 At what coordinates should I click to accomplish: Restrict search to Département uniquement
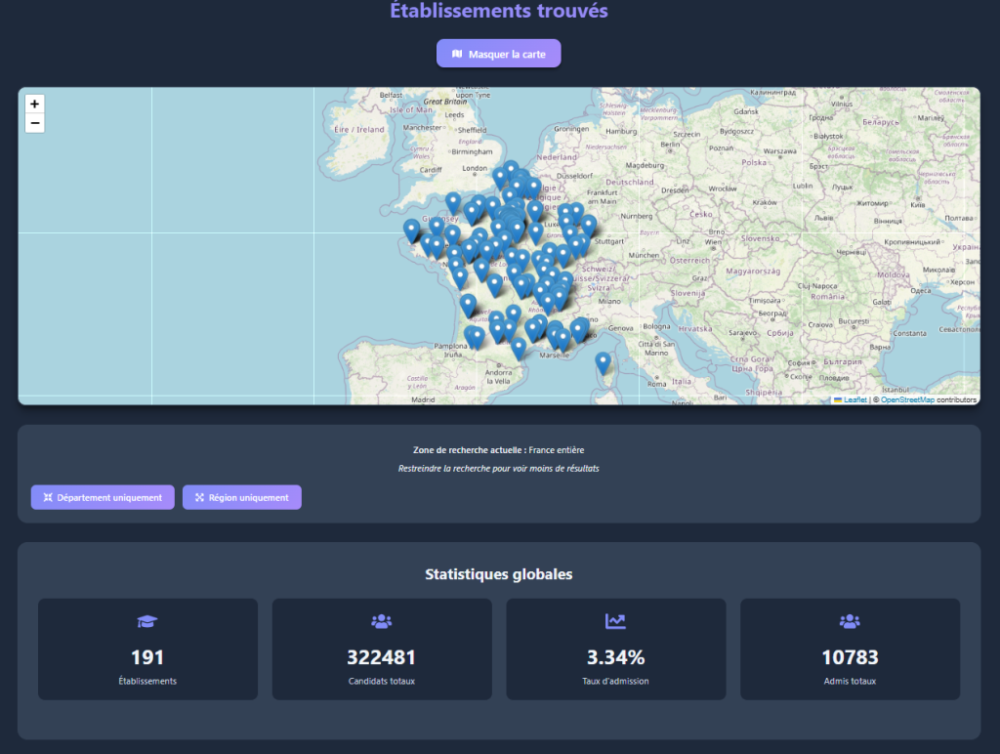(x=103, y=497)
